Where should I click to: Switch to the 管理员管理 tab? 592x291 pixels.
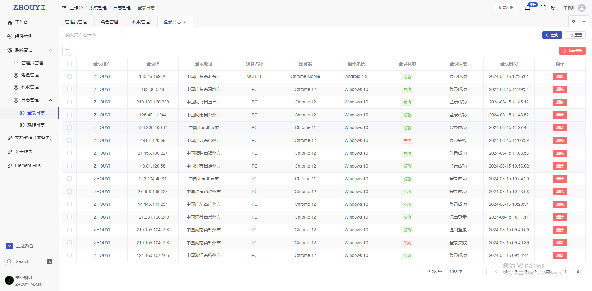(x=76, y=22)
